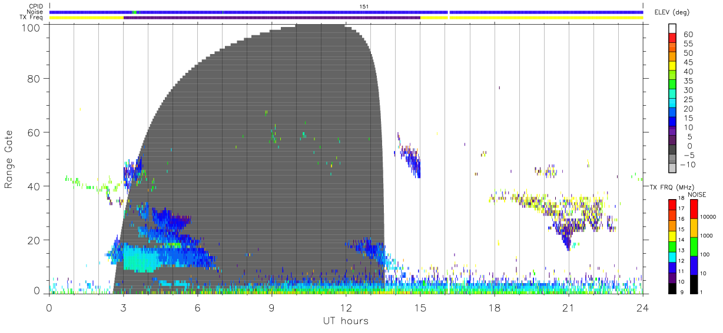Pick the dark gray swatch in ELEV colorbar
The width and height of the screenshot is (723, 333).
pyautogui.click(x=672, y=150)
